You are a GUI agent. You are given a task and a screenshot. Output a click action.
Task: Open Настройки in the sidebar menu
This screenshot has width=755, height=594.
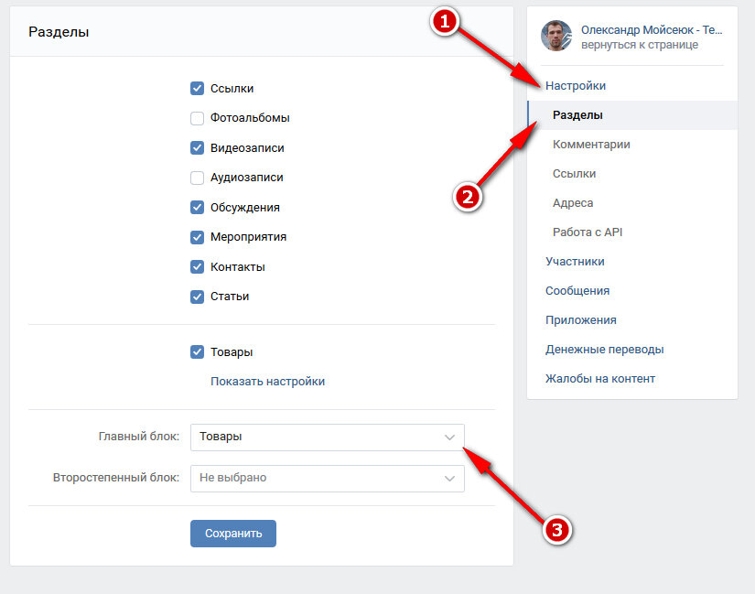[576, 86]
